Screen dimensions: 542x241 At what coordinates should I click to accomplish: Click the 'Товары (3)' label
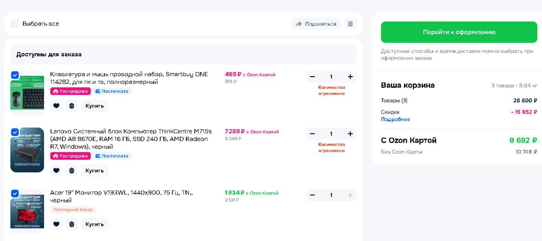click(x=394, y=100)
